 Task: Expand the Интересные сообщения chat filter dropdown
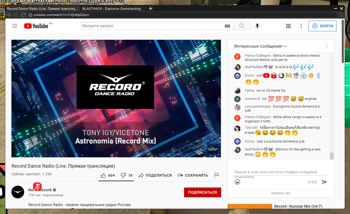pos(261,46)
